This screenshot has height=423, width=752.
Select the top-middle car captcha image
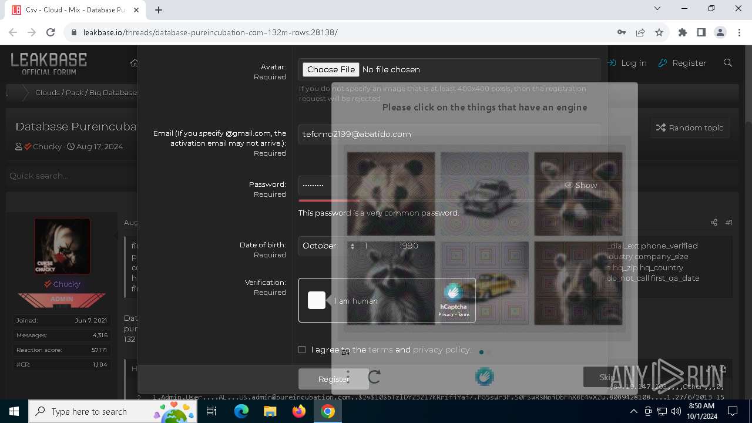(x=485, y=194)
